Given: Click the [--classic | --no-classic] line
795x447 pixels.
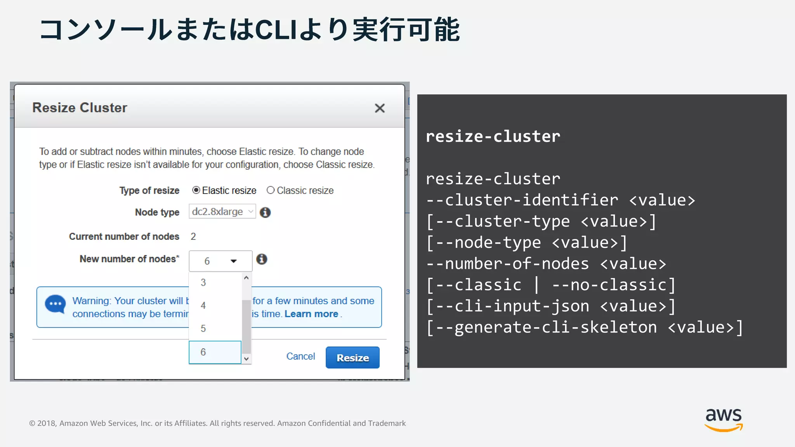Looking at the screenshot, I should (x=551, y=285).
